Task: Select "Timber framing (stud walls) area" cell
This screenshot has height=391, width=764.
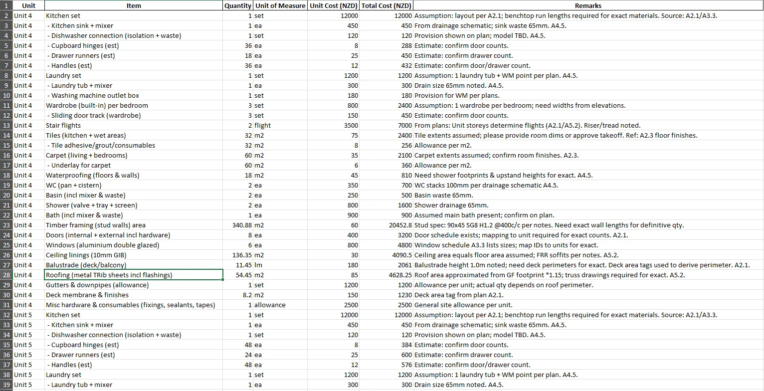Action: tap(134, 225)
